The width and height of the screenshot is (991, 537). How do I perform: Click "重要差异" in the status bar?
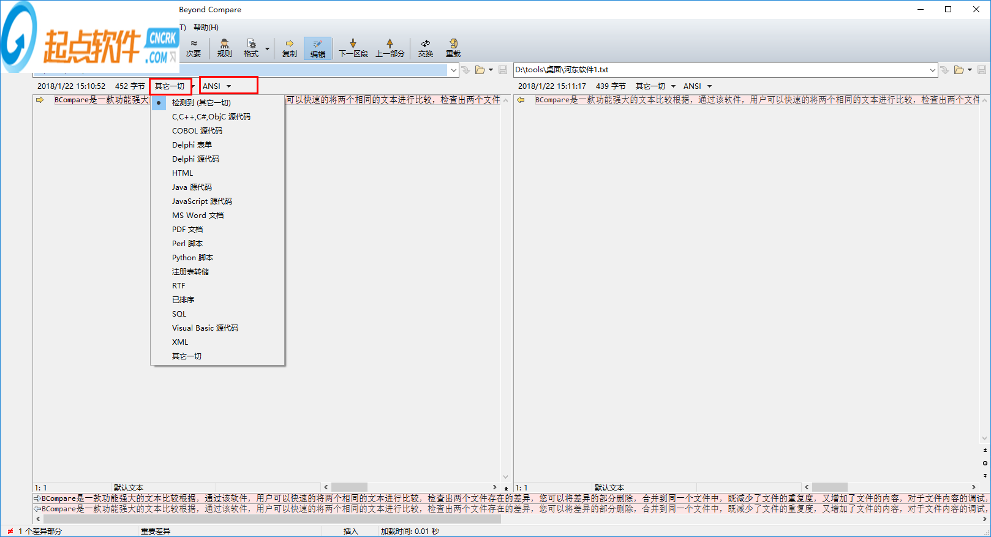coord(156,531)
